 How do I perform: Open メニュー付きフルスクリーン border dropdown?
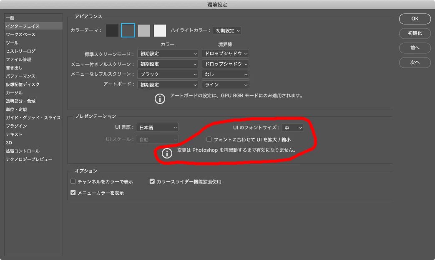coord(225,64)
